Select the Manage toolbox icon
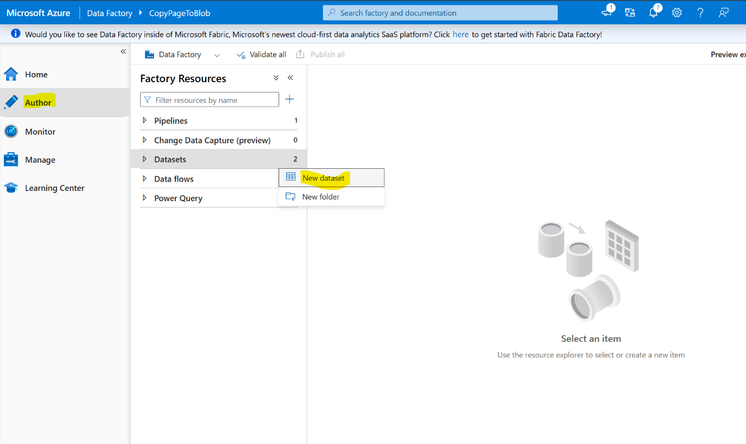746x444 pixels. [11, 160]
